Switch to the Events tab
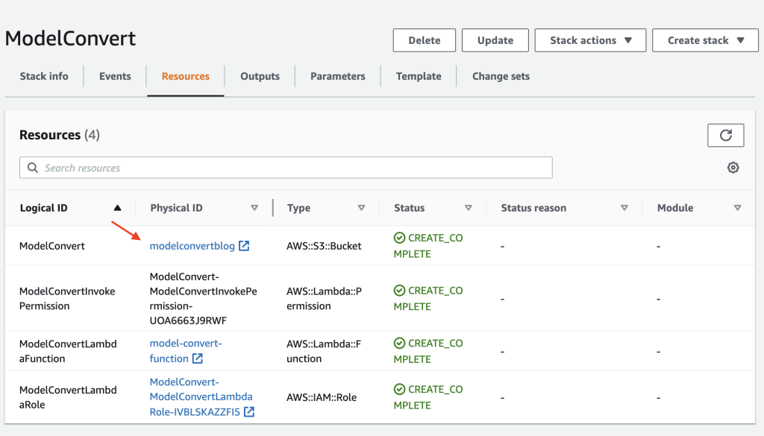The image size is (764, 436). [115, 76]
